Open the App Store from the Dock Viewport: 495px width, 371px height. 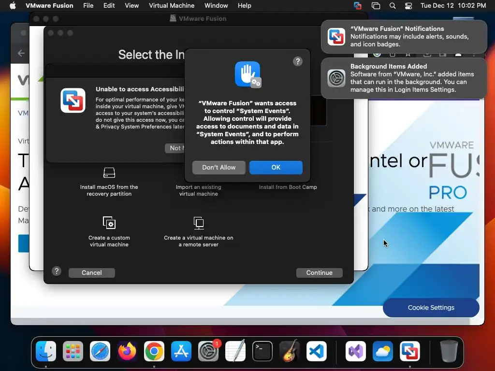pyautogui.click(x=181, y=351)
